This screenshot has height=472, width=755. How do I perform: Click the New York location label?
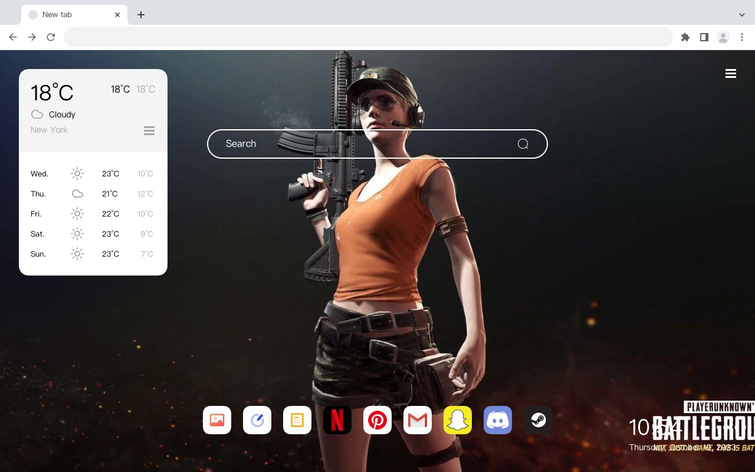49,130
